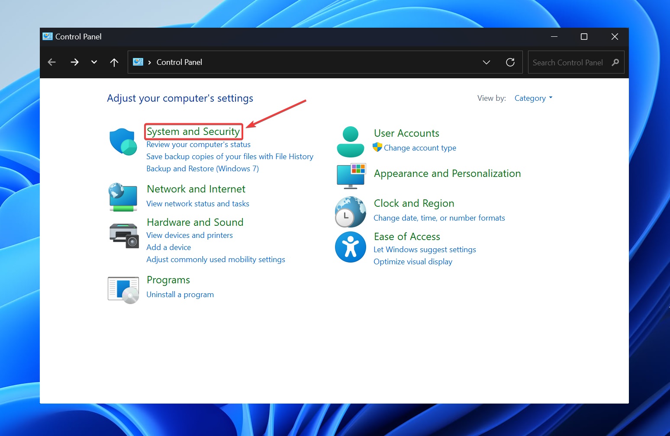
Task: Click the Hardware and Sound printer icon
Action: (x=124, y=235)
